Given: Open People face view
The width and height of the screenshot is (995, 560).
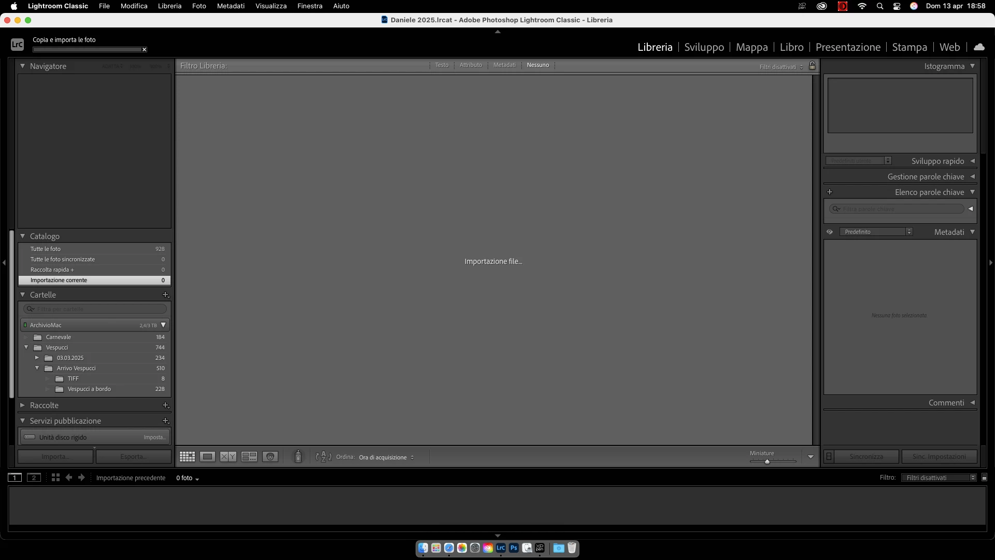Looking at the screenshot, I should click(270, 457).
